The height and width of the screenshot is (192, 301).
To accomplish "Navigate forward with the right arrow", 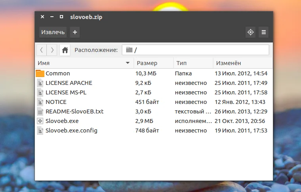I will point(52,50).
